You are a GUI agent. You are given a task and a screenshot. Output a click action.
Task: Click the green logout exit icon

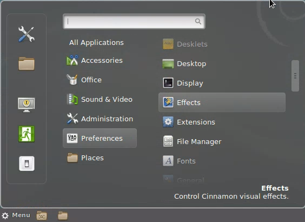pyautogui.click(x=26, y=134)
